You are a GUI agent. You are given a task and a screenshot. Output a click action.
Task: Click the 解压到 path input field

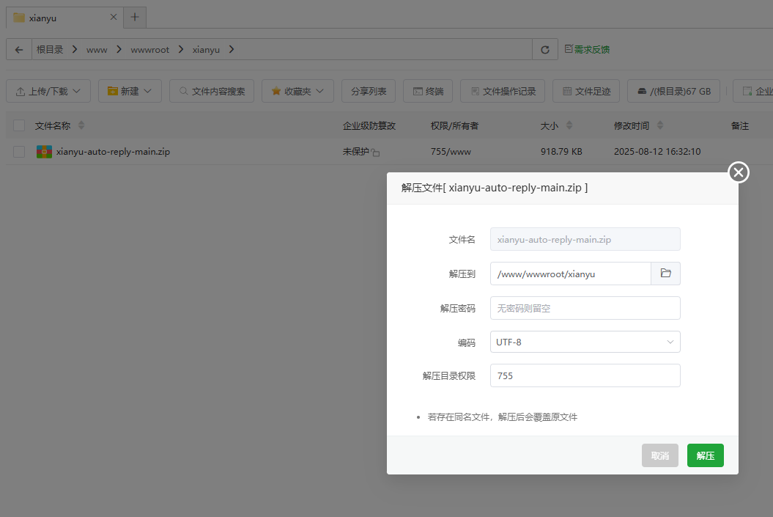coord(571,274)
